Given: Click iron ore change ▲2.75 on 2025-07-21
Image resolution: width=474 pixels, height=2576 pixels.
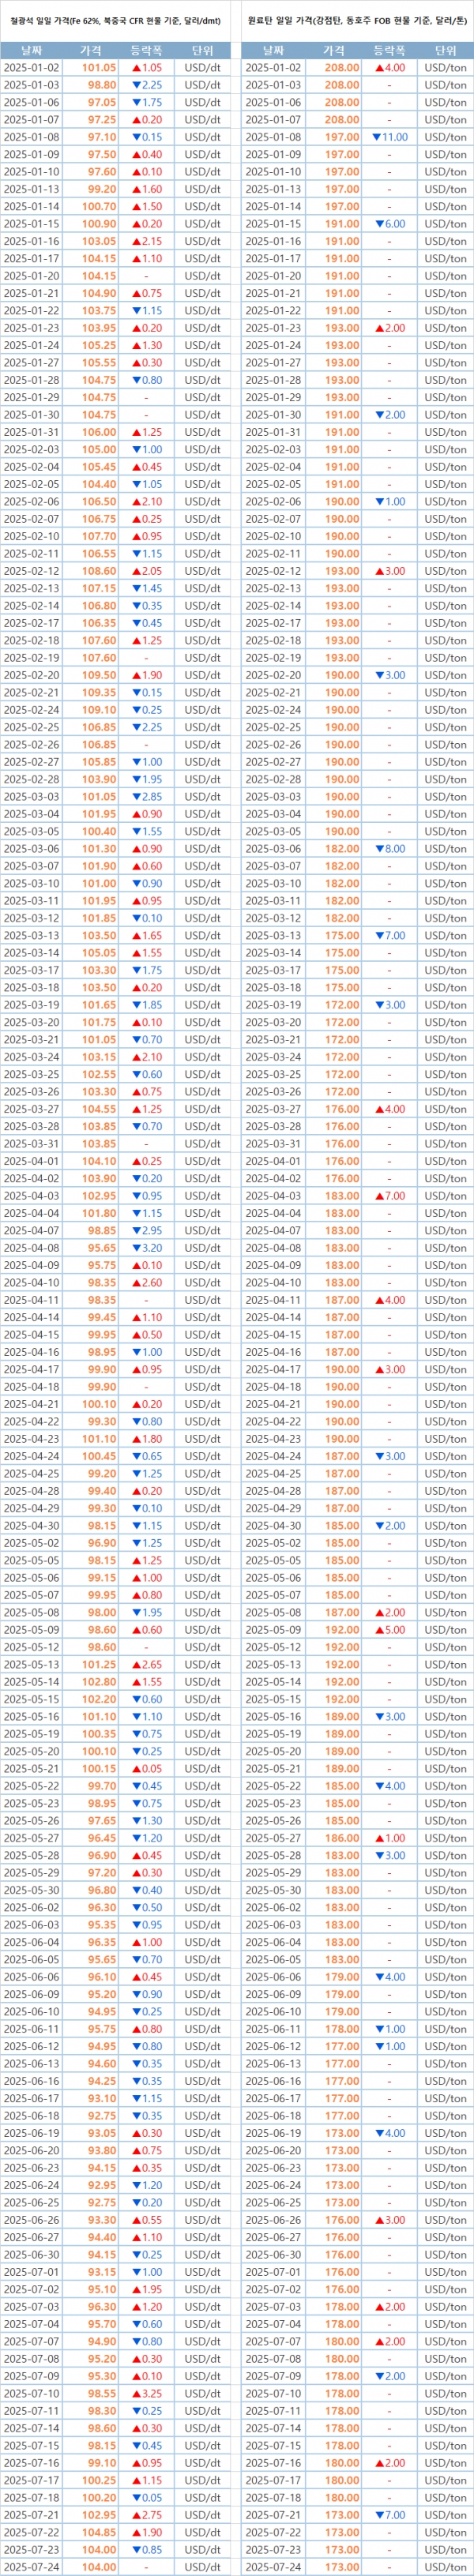Looking at the screenshot, I should 147,2515.
